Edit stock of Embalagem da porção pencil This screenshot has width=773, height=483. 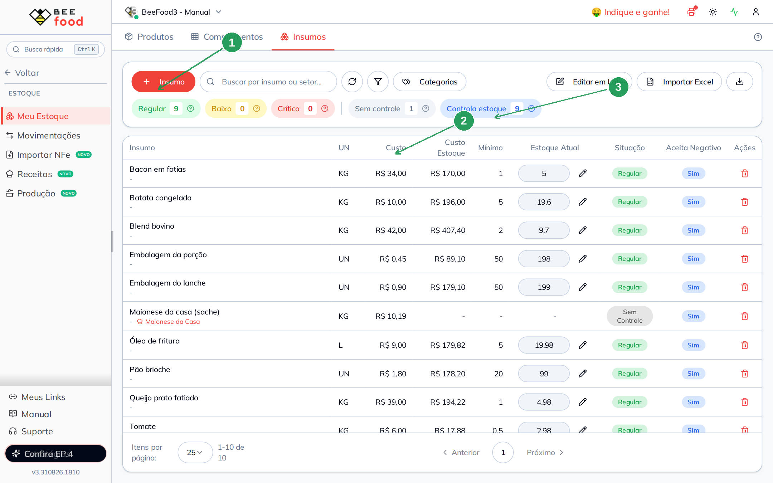583,259
